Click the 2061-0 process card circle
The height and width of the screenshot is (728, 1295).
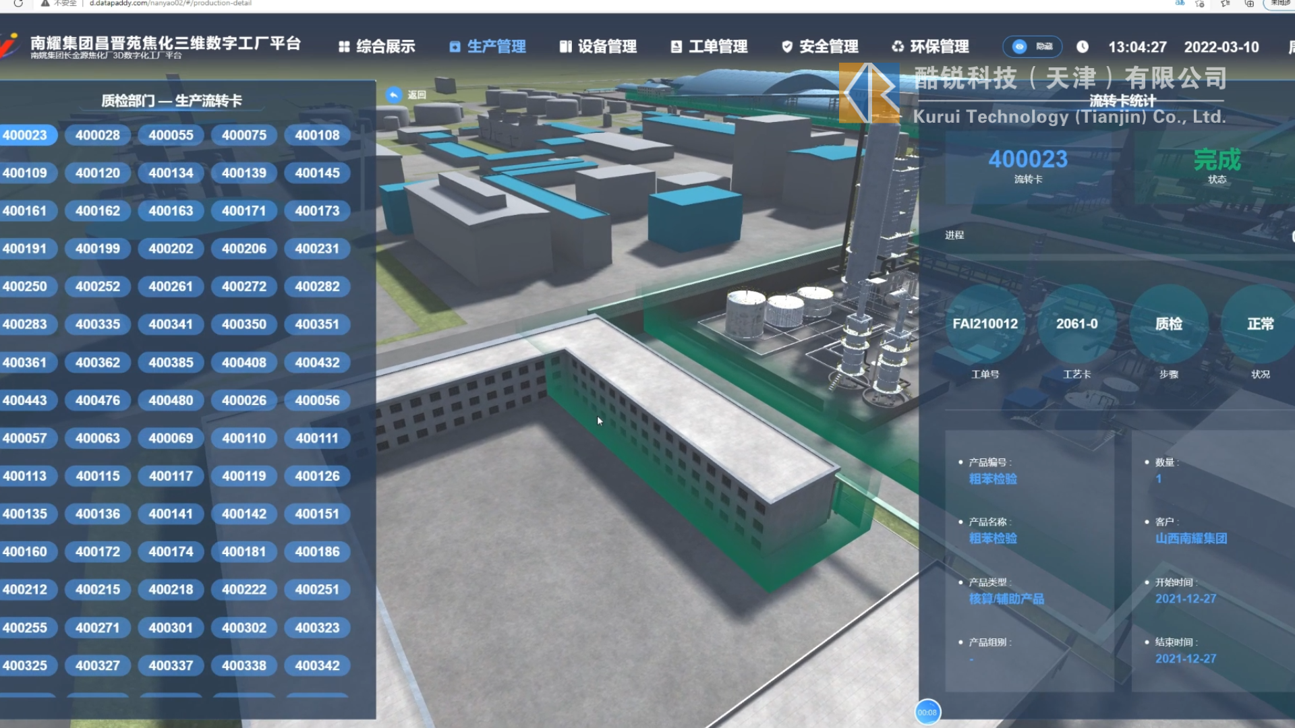(x=1076, y=324)
